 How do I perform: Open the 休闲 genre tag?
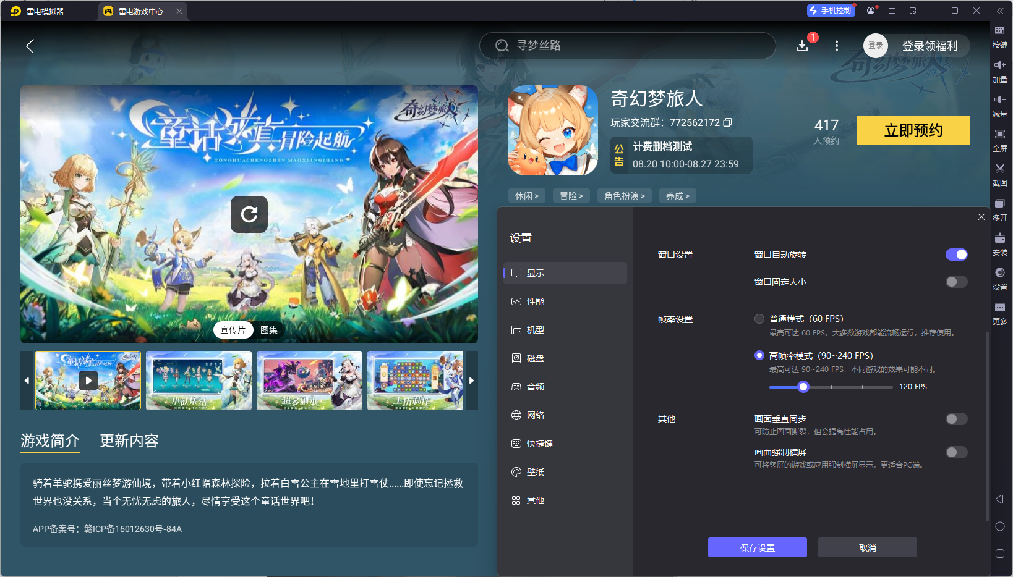[x=527, y=196]
